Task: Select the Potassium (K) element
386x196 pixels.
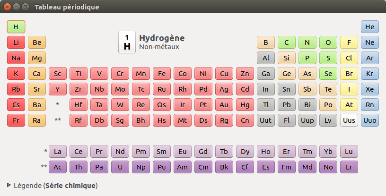Action: point(16,74)
